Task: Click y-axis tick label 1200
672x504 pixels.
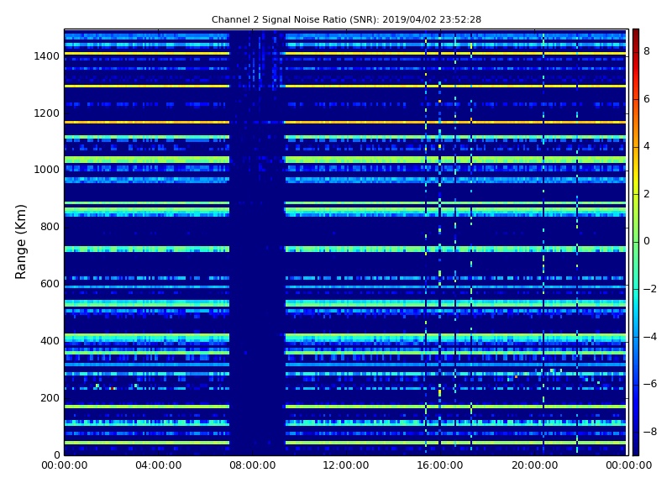Action: 47,113
